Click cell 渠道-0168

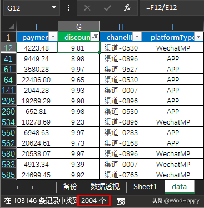[x=121, y=143]
